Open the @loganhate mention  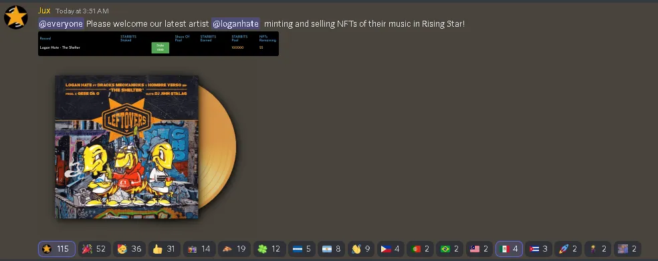coord(235,24)
